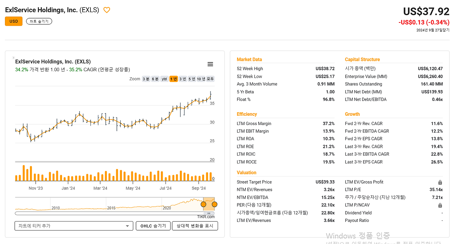Select the 3-year zoom range
Screen dimensions: 456x244
pyautogui.click(x=183, y=79)
